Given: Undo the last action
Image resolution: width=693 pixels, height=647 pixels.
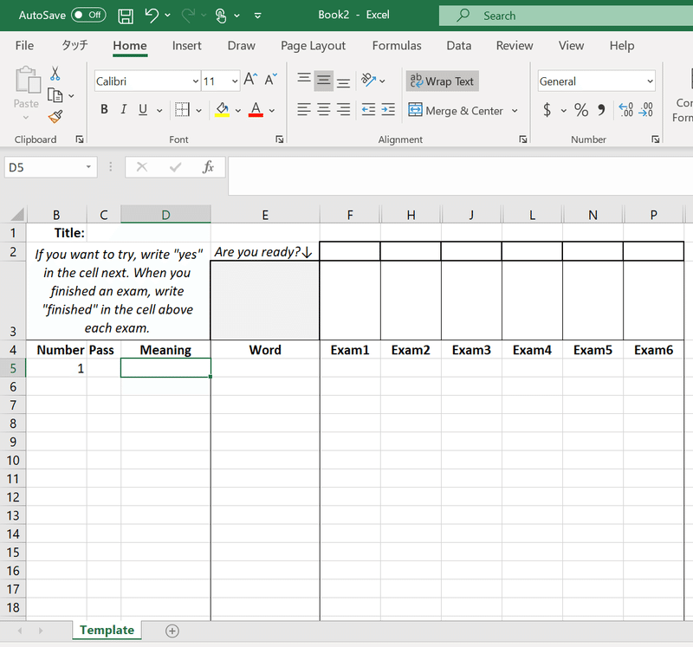Looking at the screenshot, I should coord(152,16).
